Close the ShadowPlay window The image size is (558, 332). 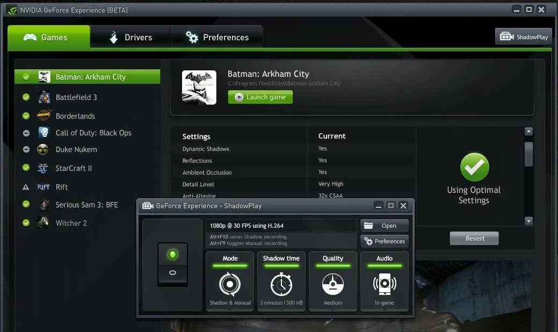click(x=403, y=206)
